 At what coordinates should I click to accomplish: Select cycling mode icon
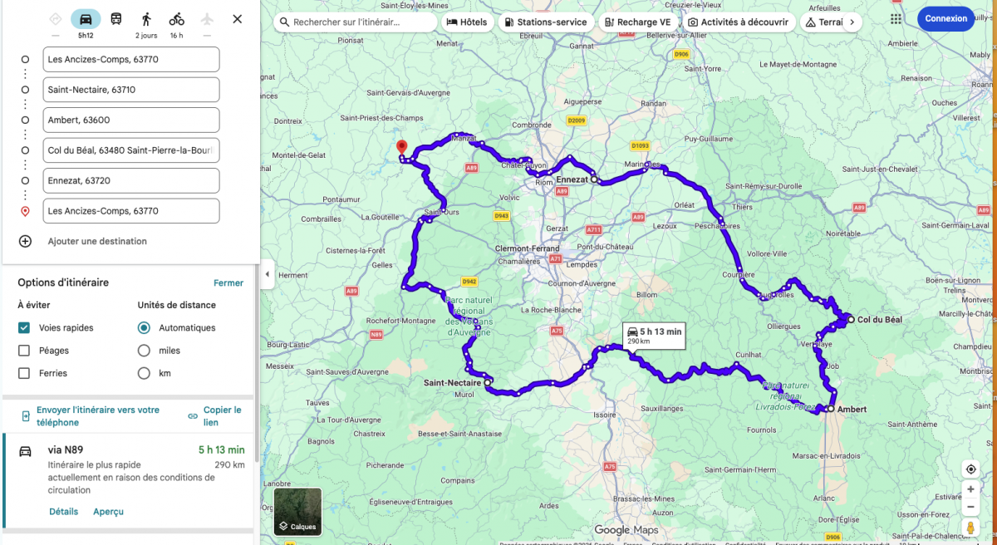point(176,18)
